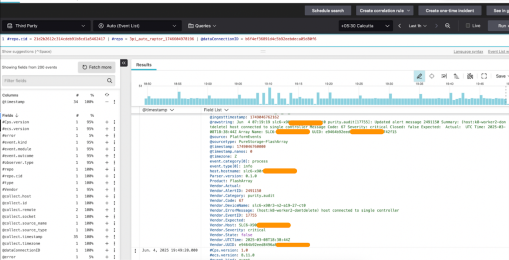Open the kebab menu for #repo field
Viewport: 509px width, 260px height.
(x=114, y=169)
